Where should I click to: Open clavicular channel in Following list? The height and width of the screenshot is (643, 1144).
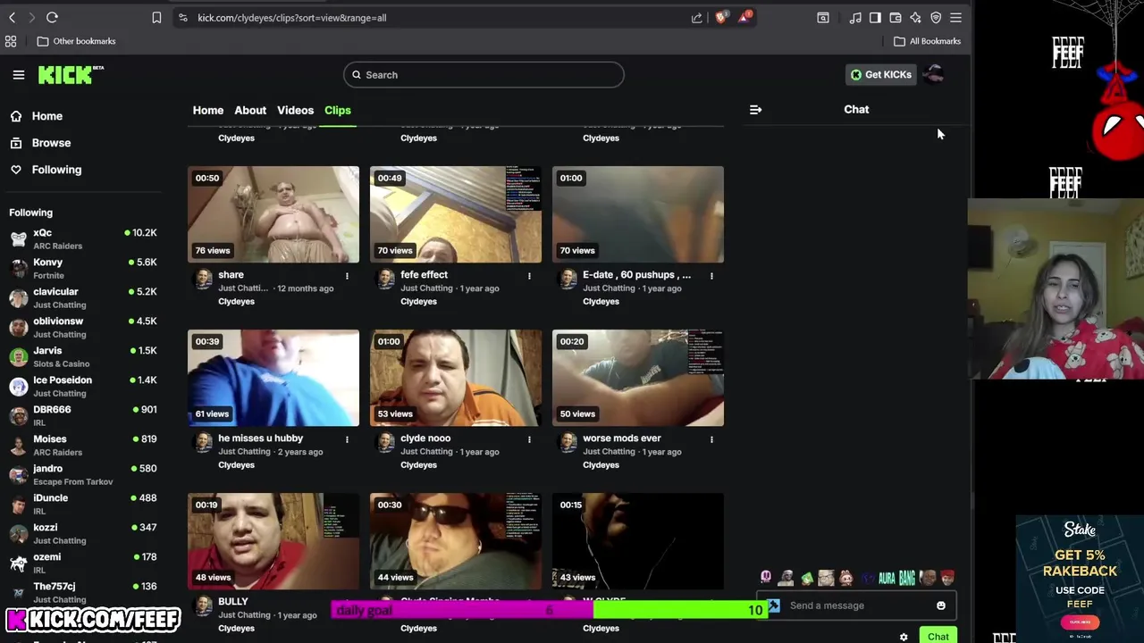(x=83, y=297)
